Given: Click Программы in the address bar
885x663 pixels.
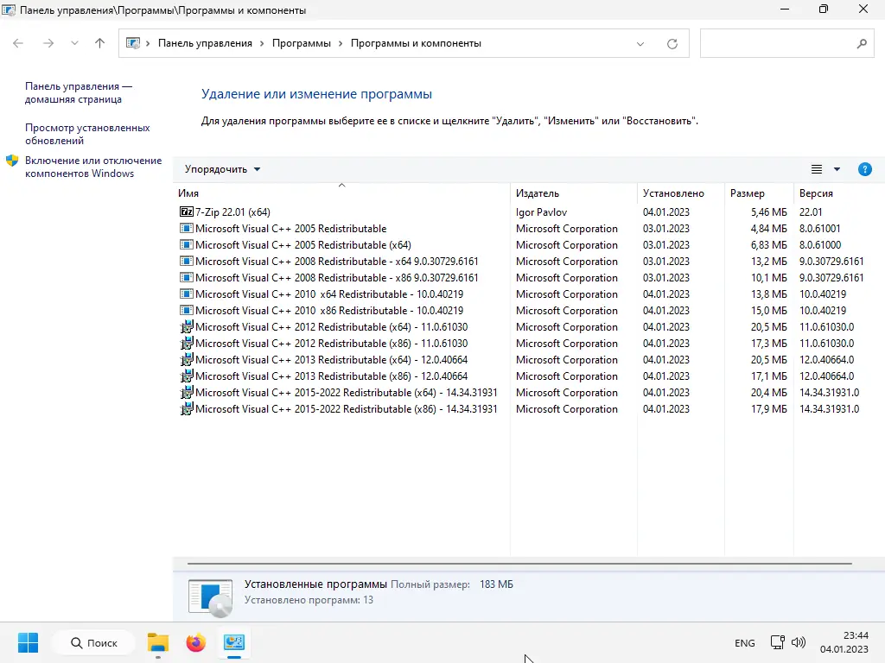Looking at the screenshot, I should coord(302,43).
